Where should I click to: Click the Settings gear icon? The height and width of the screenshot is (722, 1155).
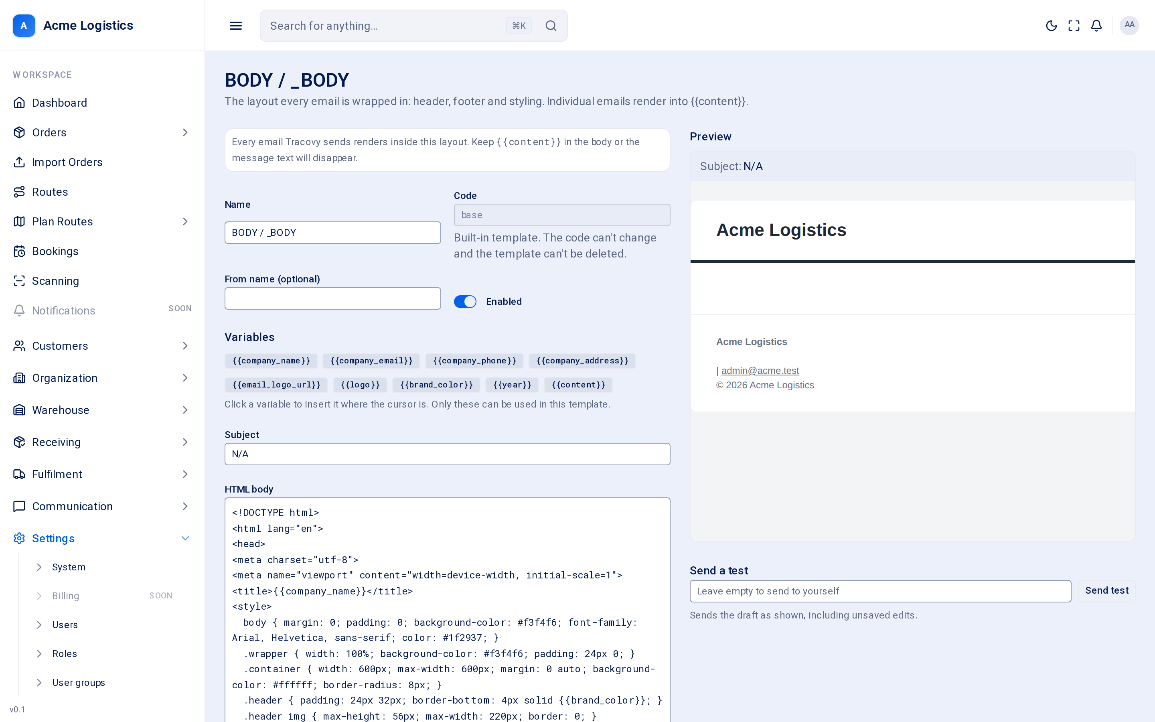click(19, 538)
